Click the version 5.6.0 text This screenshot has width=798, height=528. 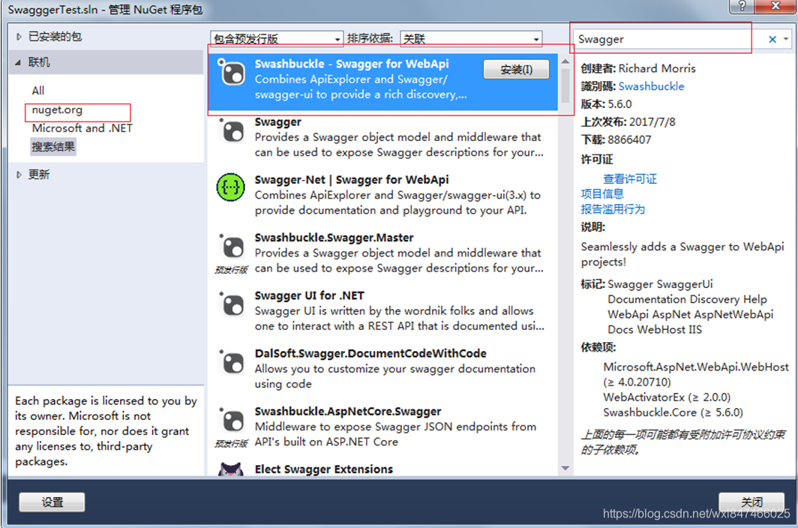click(x=619, y=104)
